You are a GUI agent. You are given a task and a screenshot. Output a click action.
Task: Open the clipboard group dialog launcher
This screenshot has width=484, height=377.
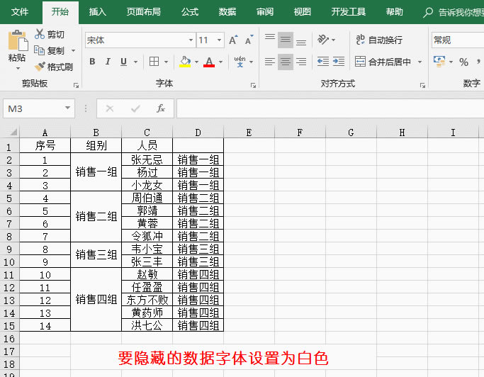coord(76,86)
